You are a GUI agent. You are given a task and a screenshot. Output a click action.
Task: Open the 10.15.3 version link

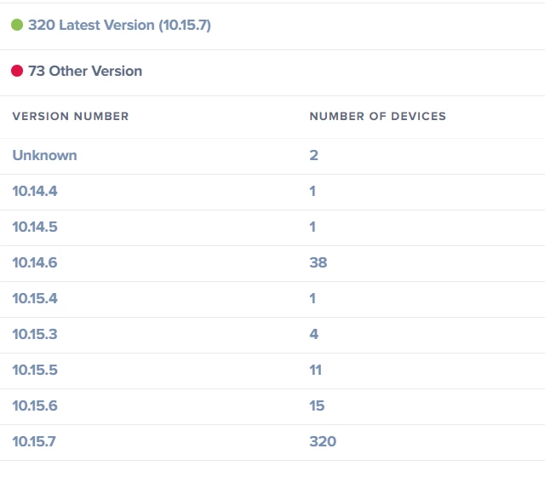35,335
